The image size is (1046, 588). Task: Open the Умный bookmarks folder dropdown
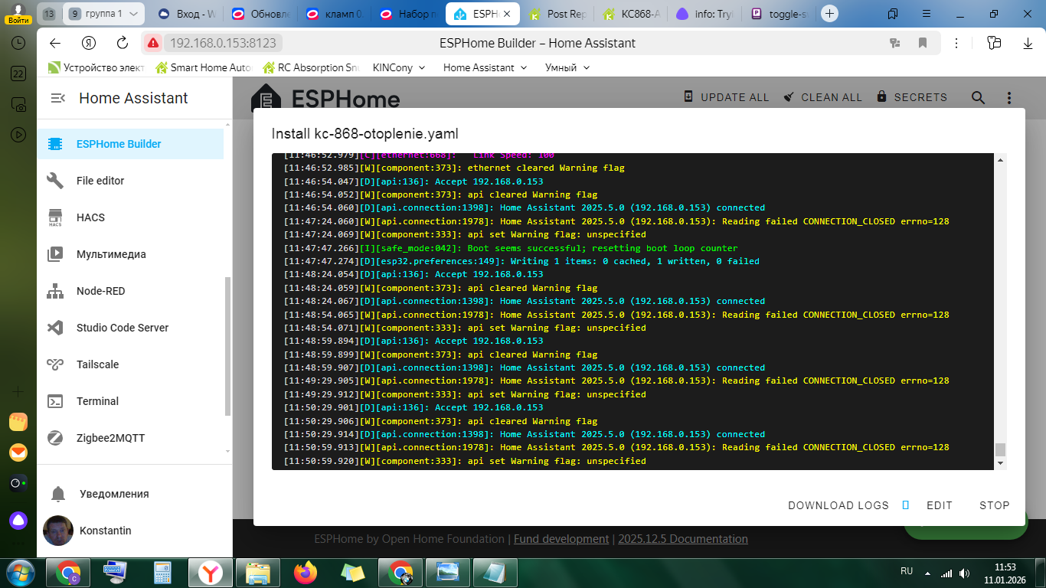coord(567,67)
